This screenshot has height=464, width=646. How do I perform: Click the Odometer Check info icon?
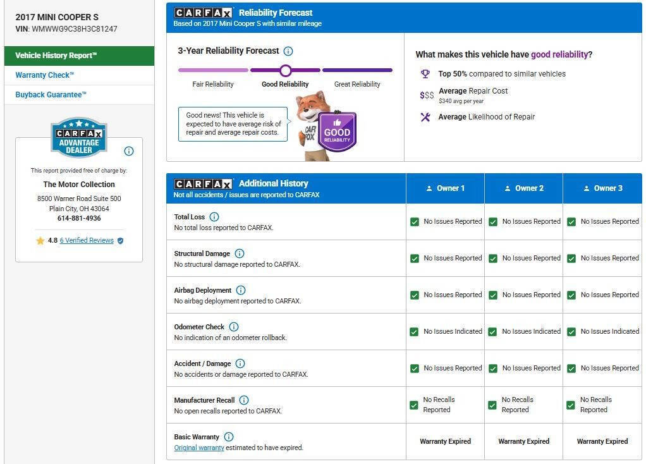[x=234, y=327]
